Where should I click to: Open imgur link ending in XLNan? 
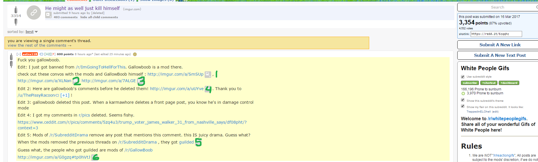point(44,81)
